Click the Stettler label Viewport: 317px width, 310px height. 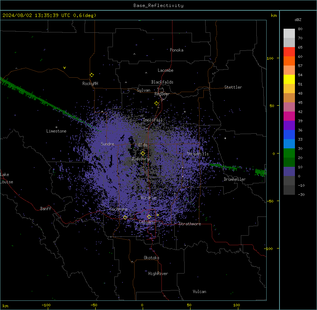[233, 87]
